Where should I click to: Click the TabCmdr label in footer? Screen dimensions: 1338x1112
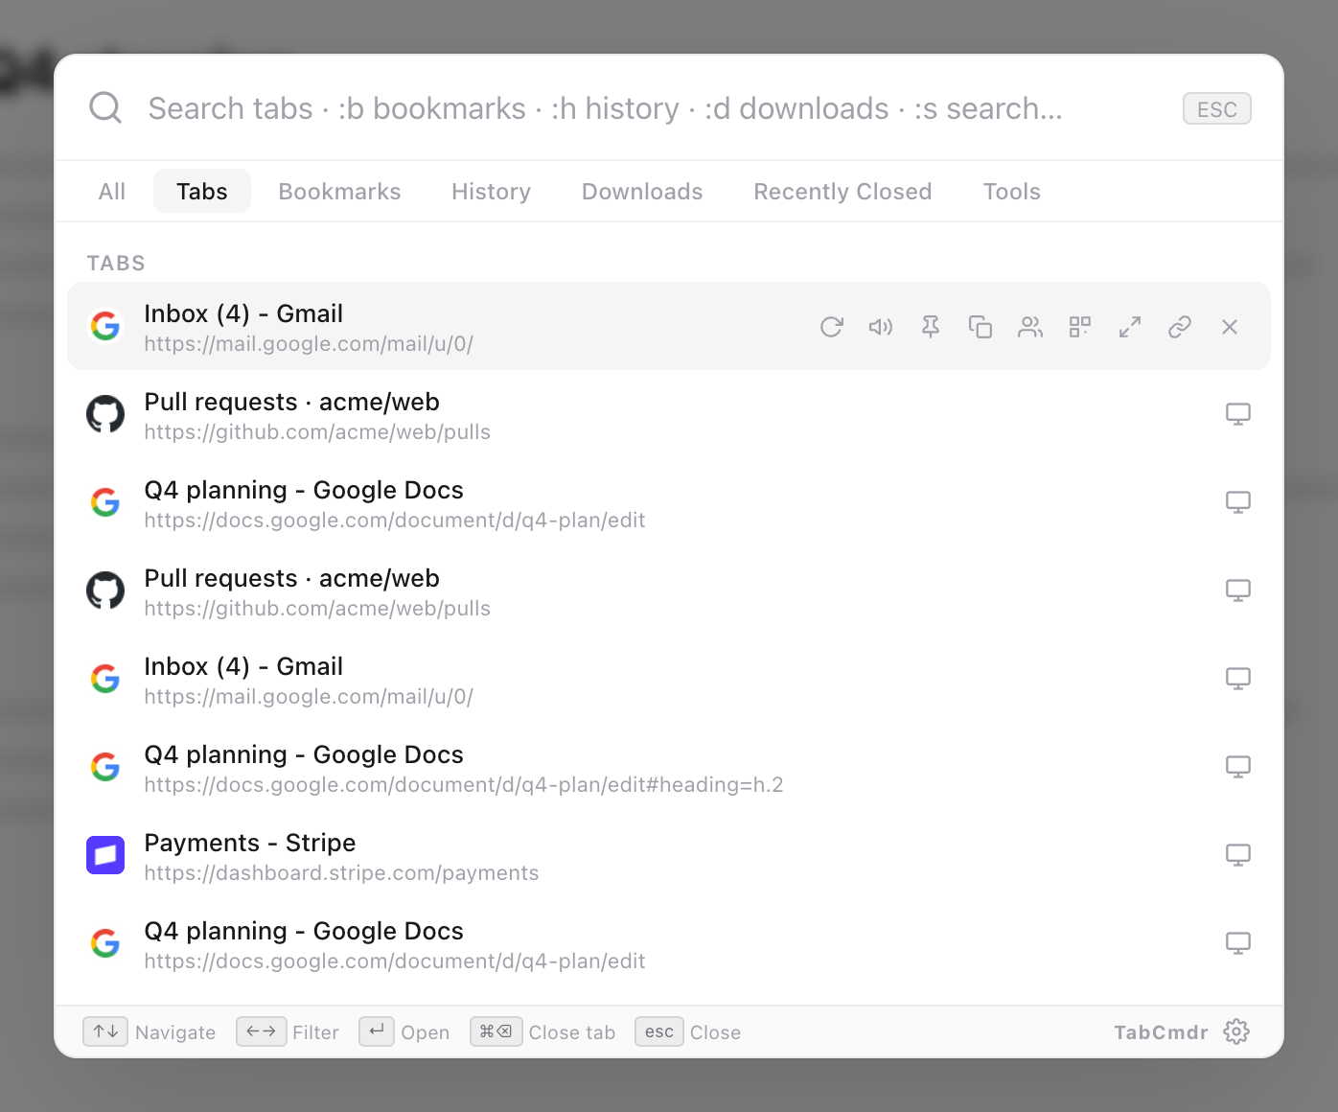coord(1161,1032)
